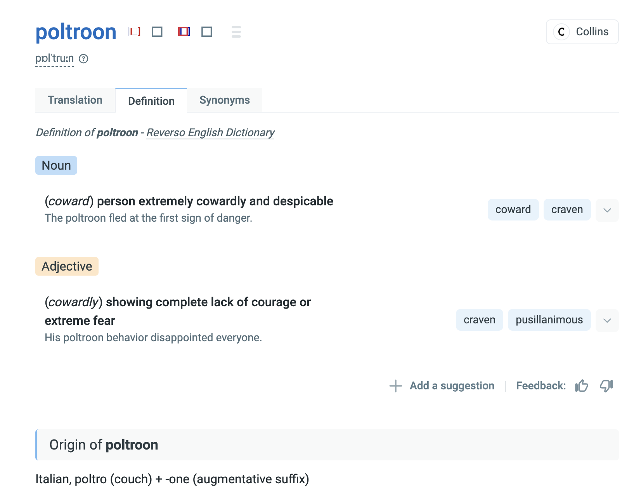The image size is (641, 500).
Task: Open the three-line menu icon near the headword
Action: click(x=236, y=32)
